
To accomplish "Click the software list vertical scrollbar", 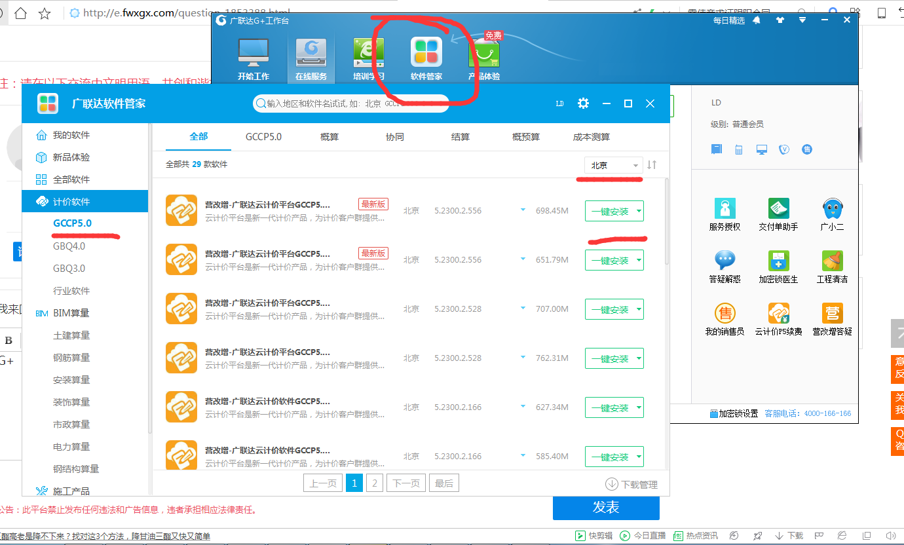I will [x=666, y=223].
